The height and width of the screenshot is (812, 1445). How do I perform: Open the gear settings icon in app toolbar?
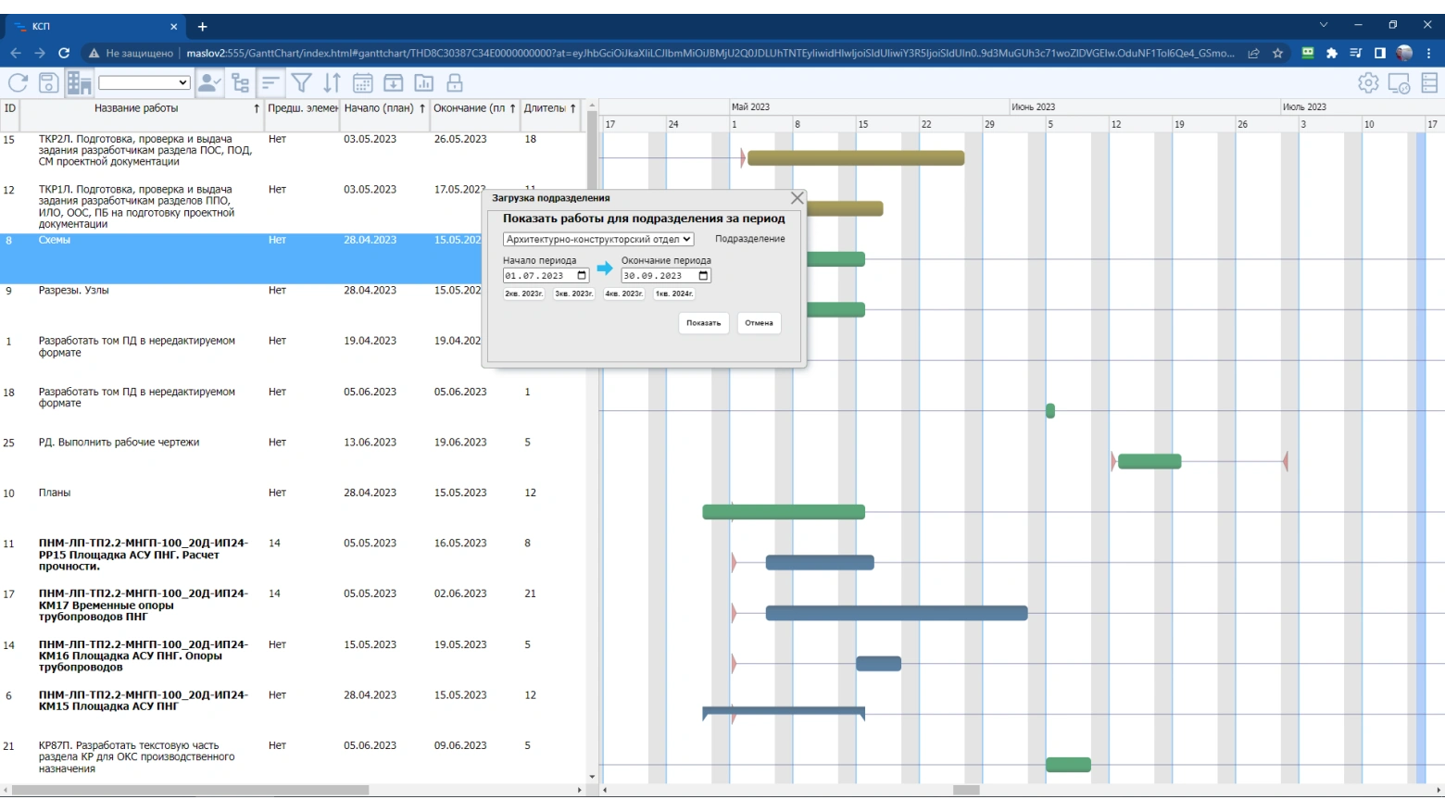(x=1368, y=83)
